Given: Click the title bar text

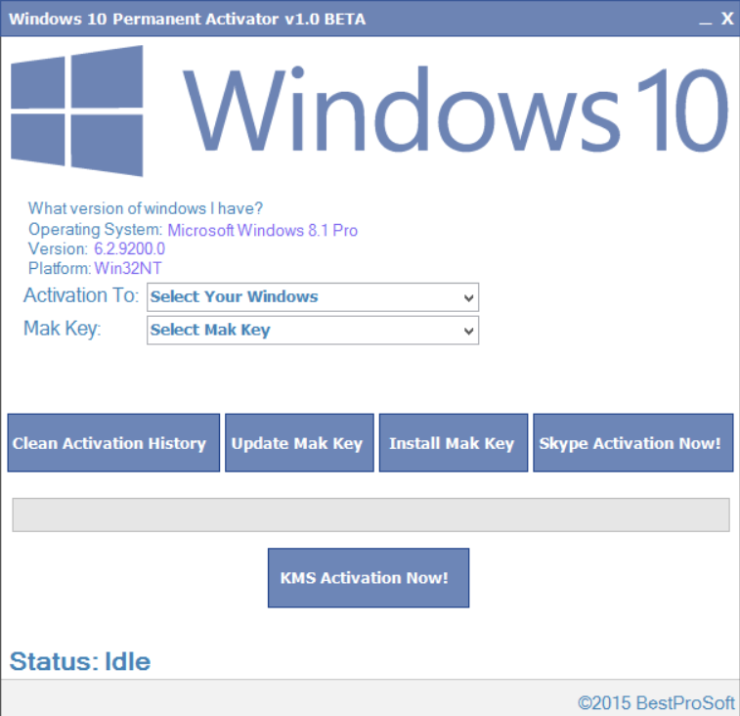Looking at the screenshot, I should 188,19.
